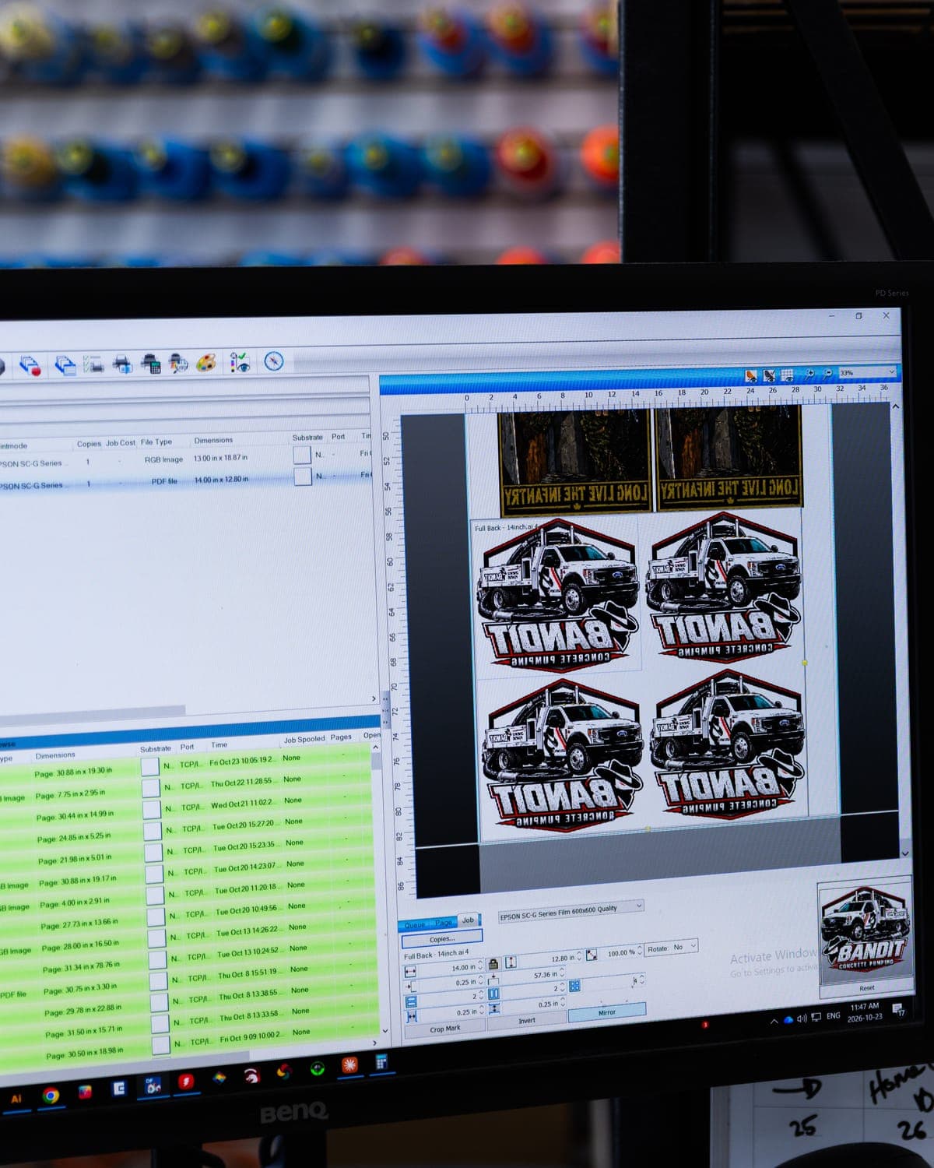Screen dimensions: 934x1168
Task: Click the 14.00 in width field
Action: click(x=450, y=968)
